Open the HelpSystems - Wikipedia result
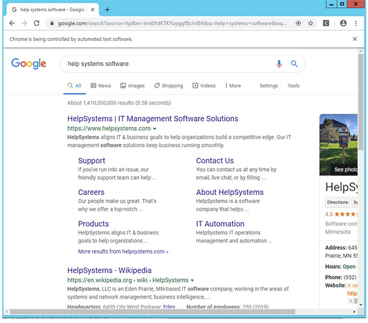This screenshot has height=323, width=368. (110, 270)
